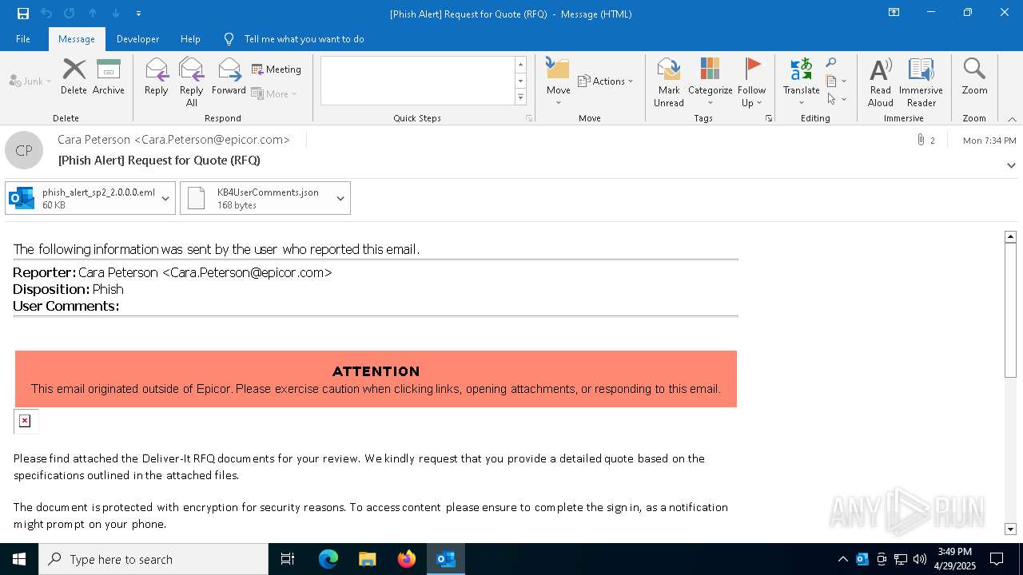Image resolution: width=1023 pixels, height=575 pixels.
Task: Click the Tell me what you want to do box
Action: [304, 38]
